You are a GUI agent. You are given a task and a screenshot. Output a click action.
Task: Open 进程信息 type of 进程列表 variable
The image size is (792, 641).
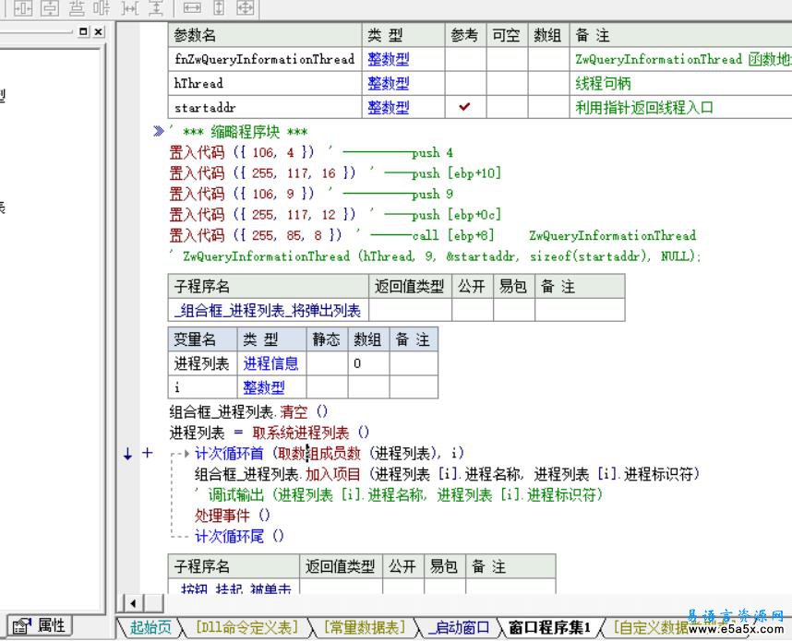click(270, 363)
